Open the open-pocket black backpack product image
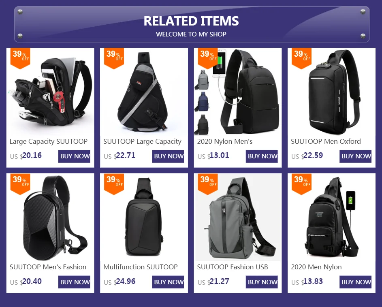The image size is (382, 307). tap(50, 92)
